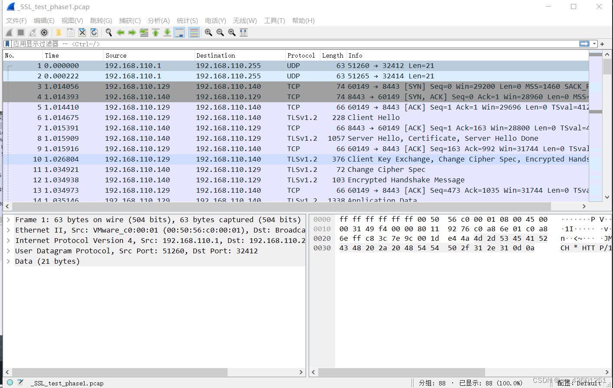Viewport: 613px width, 388px height.
Task: Start capturing packets with the shark fin icon
Action: 9,32
